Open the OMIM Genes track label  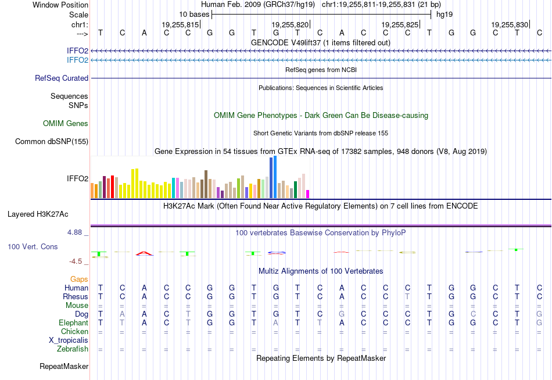tap(66, 123)
